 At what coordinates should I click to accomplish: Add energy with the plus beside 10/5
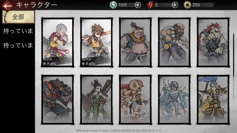pos(138,5)
